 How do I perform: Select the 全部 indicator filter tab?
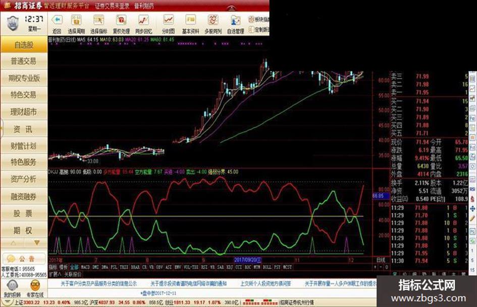tap(74, 267)
